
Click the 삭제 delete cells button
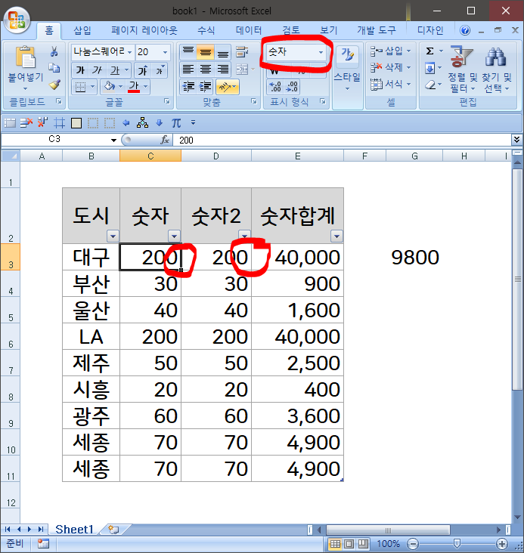(390, 67)
